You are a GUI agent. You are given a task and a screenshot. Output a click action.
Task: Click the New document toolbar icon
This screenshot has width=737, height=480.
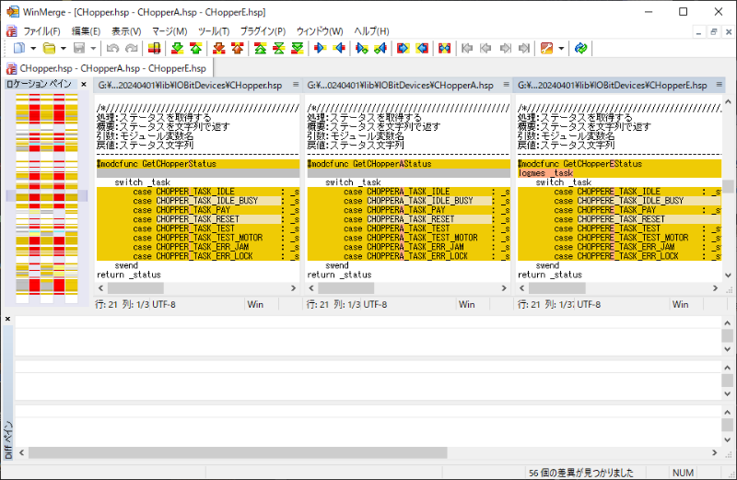[x=19, y=48]
